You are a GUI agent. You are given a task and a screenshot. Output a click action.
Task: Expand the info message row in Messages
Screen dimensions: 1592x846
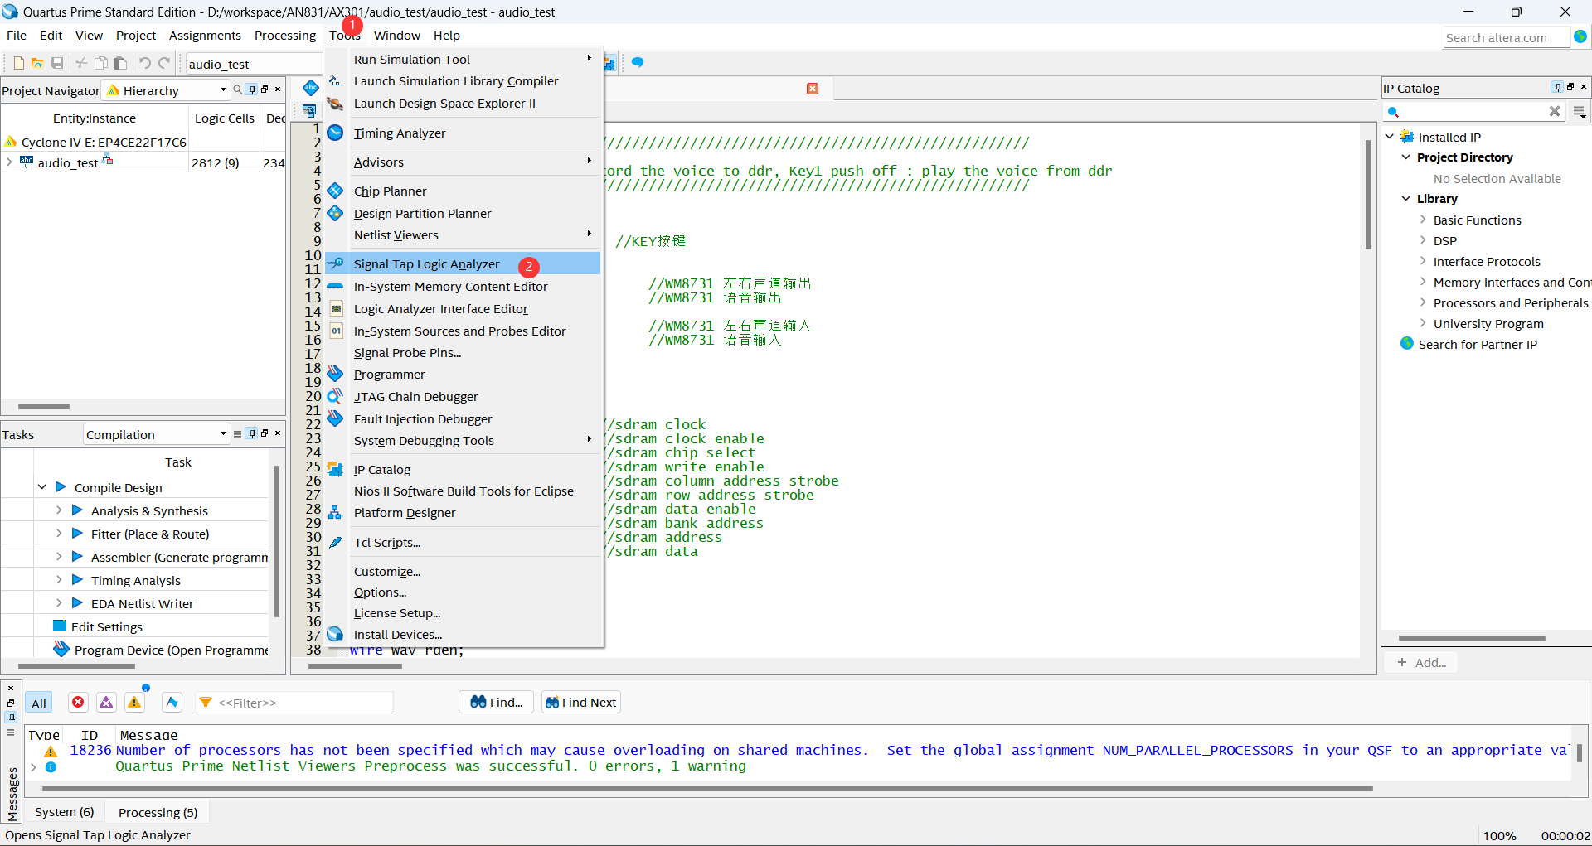pyautogui.click(x=34, y=766)
